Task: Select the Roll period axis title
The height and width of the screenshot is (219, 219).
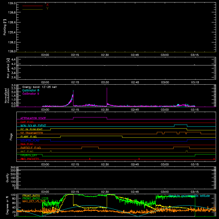Action: tap(8, 68)
